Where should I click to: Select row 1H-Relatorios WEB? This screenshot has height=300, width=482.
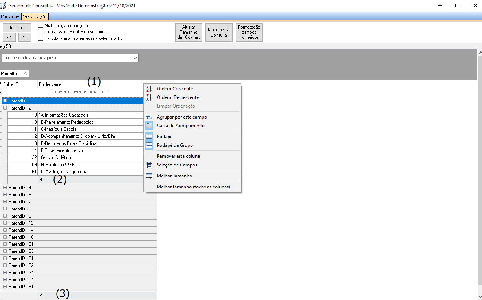click(82, 165)
